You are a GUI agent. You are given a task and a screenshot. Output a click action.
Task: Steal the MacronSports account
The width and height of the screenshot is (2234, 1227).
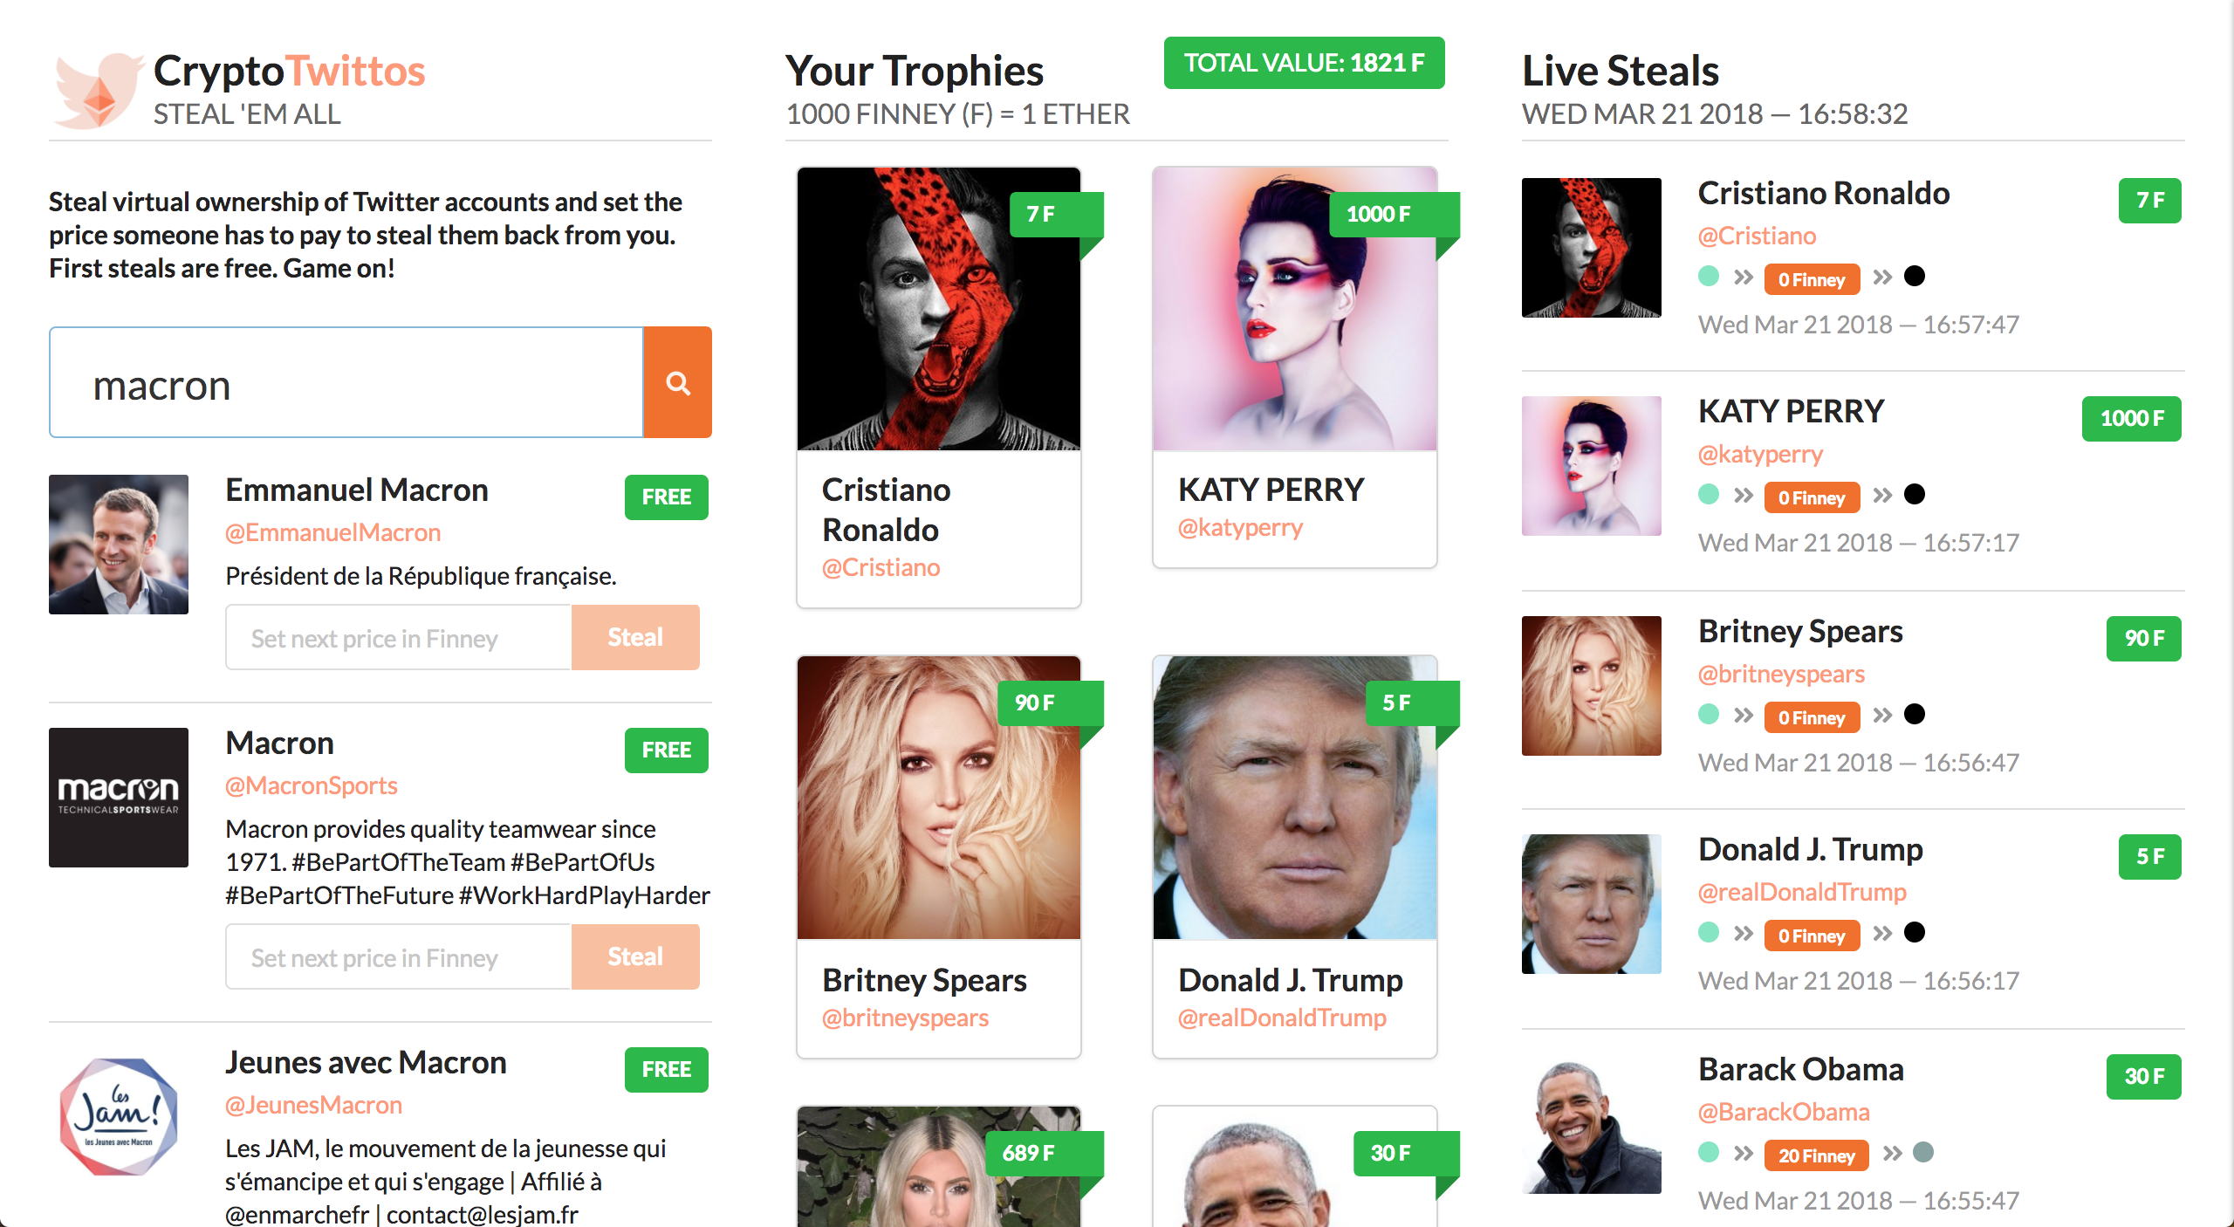click(635, 957)
